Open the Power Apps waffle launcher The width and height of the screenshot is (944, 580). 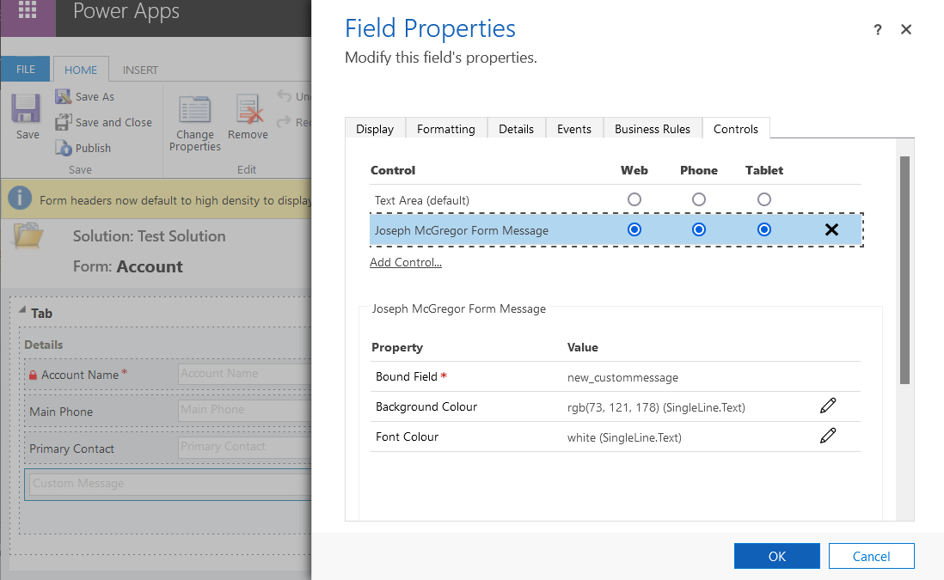point(28,11)
